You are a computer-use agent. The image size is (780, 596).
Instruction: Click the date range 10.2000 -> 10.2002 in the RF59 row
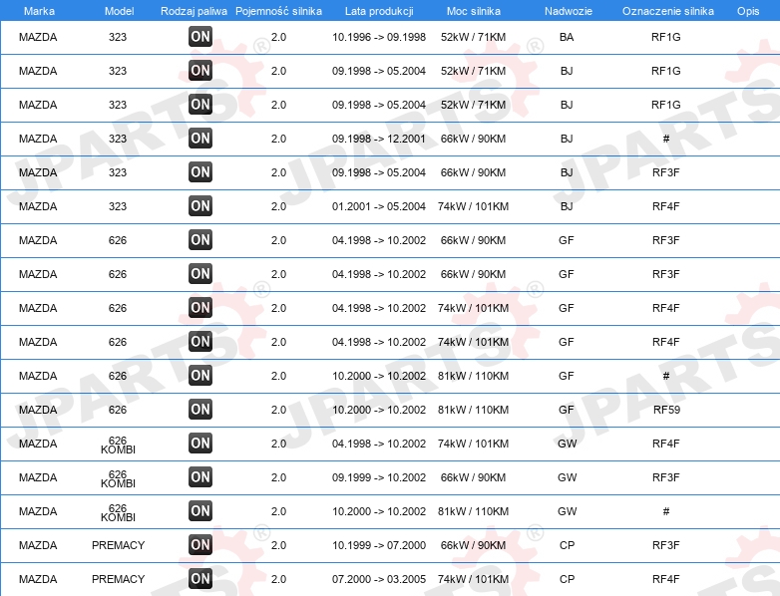point(379,410)
